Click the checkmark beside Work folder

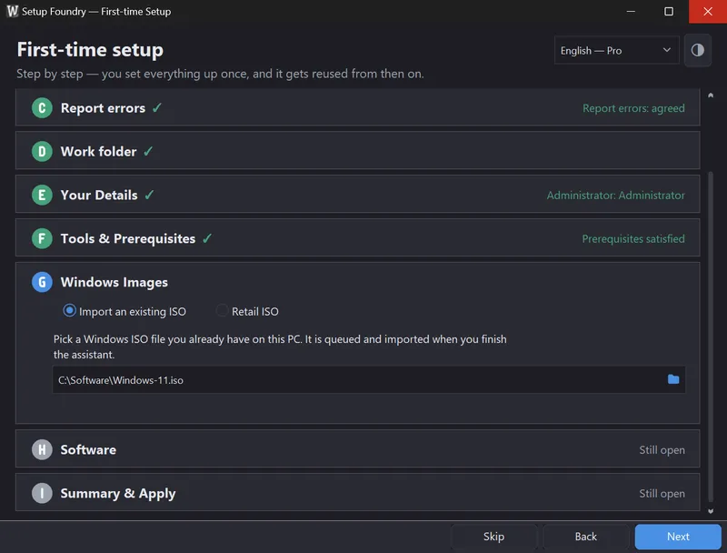coord(148,151)
